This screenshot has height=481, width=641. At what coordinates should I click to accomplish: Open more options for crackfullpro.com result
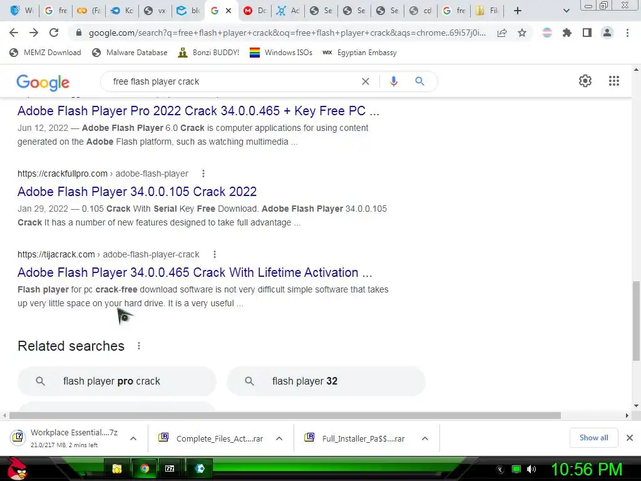(203, 173)
